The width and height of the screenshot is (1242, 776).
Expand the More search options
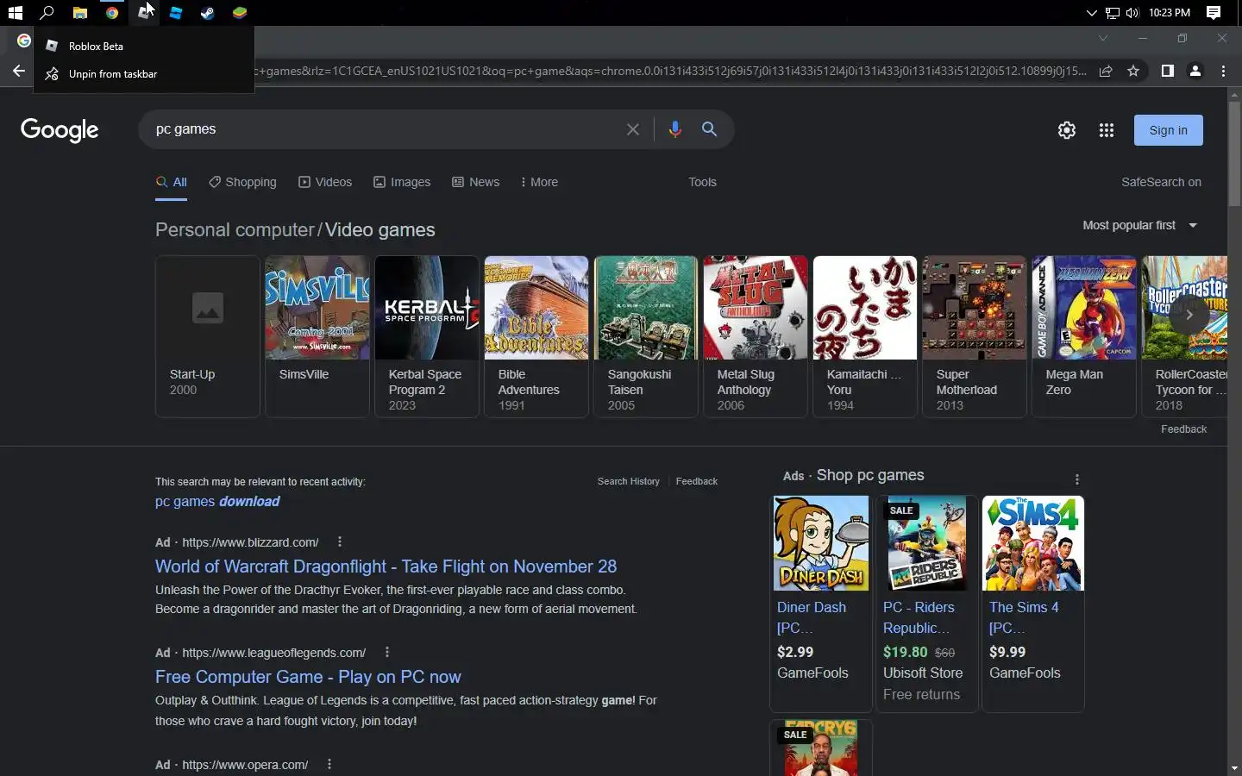pyautogui.click(x=539, y=183)
